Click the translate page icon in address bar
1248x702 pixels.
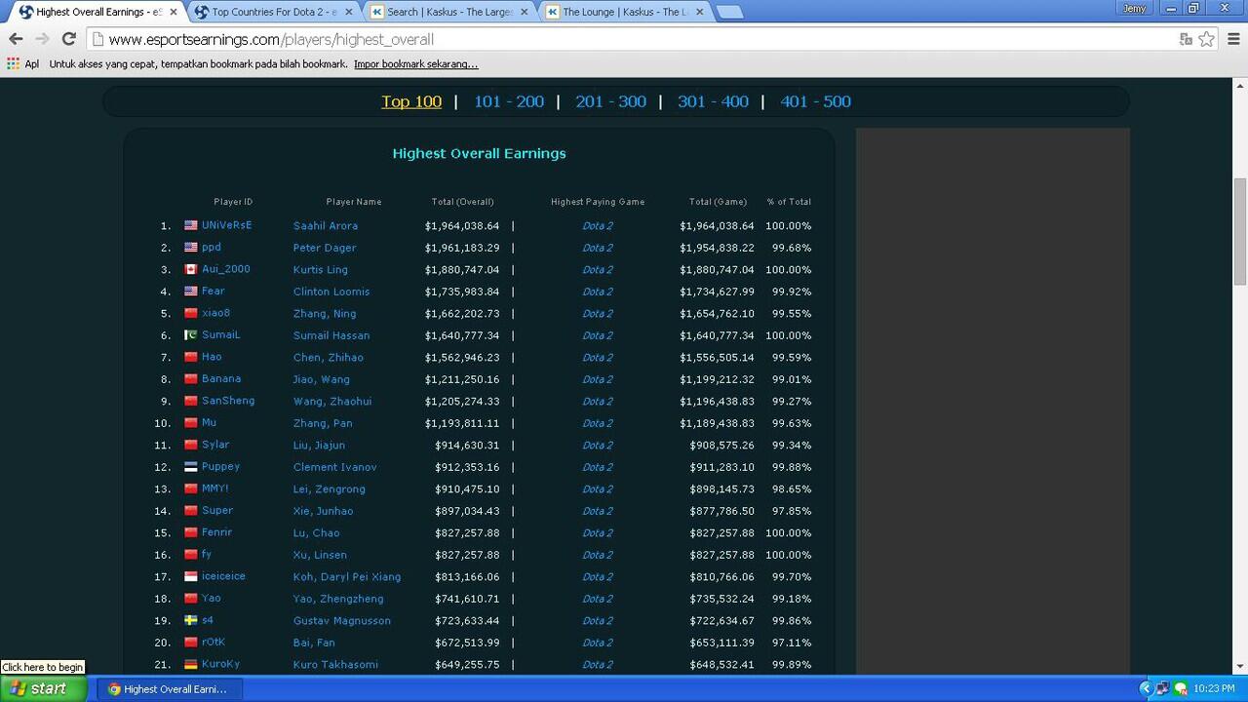tap(1186, 39)
